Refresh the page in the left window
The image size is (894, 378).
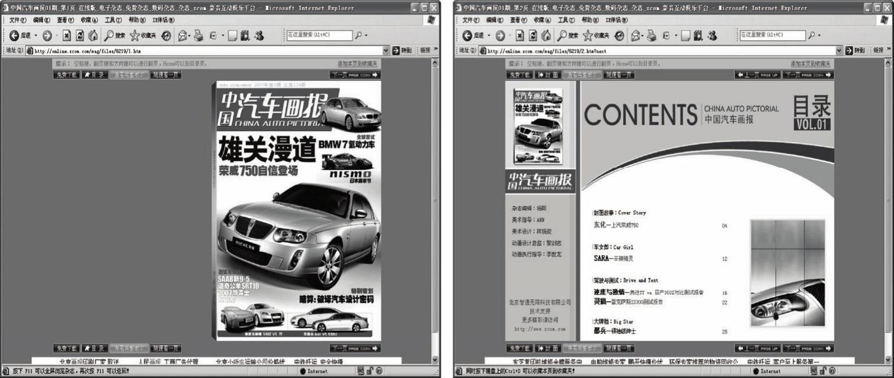click(79, 36)
